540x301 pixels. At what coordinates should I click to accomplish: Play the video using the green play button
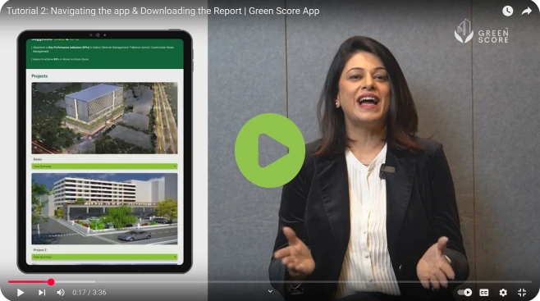270,150
